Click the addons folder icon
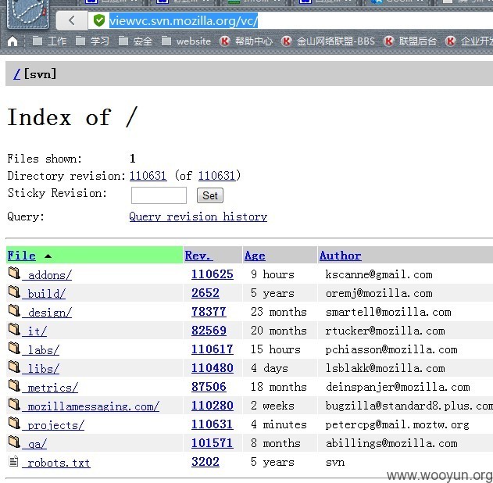This screenshot has width=493, height=483. tap(14, 273)
